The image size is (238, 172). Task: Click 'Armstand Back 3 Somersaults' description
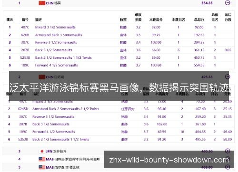59,35
